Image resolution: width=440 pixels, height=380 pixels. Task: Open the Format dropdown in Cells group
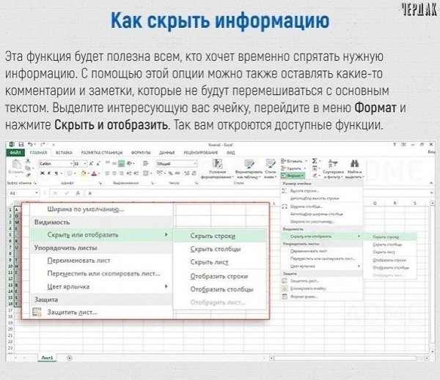[x=294, y=176]
